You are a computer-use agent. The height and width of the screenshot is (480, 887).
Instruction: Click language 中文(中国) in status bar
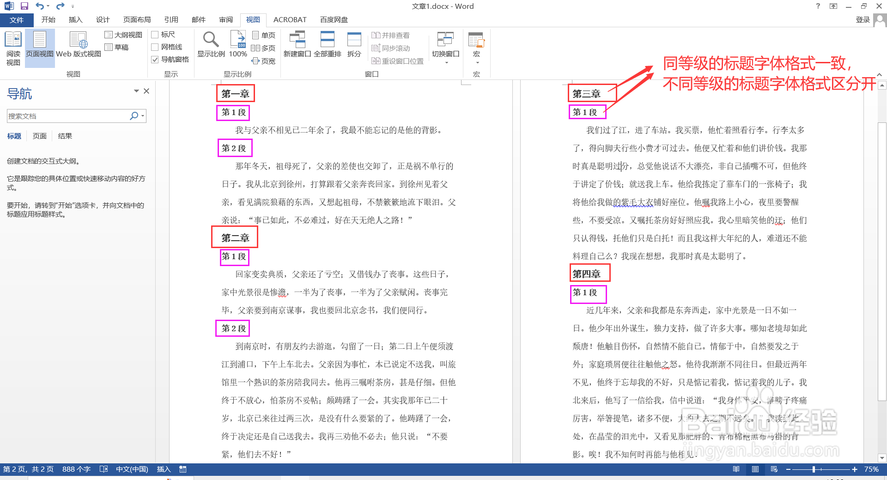(132, 469)
